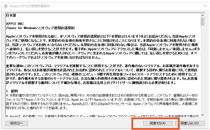Click the 1. 総則 section heading

12,91
